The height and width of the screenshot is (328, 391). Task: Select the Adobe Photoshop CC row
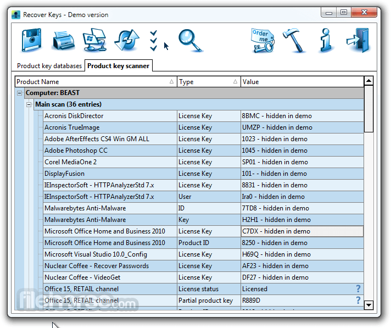pyautogui.click(x=204, y=151)
